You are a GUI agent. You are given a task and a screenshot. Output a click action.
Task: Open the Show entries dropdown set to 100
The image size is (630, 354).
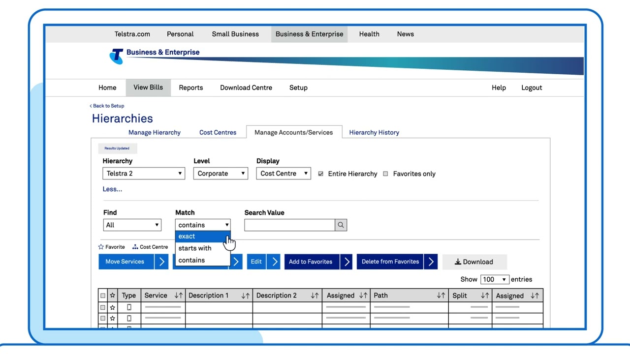pyautogui.click(x=495, y=279)
